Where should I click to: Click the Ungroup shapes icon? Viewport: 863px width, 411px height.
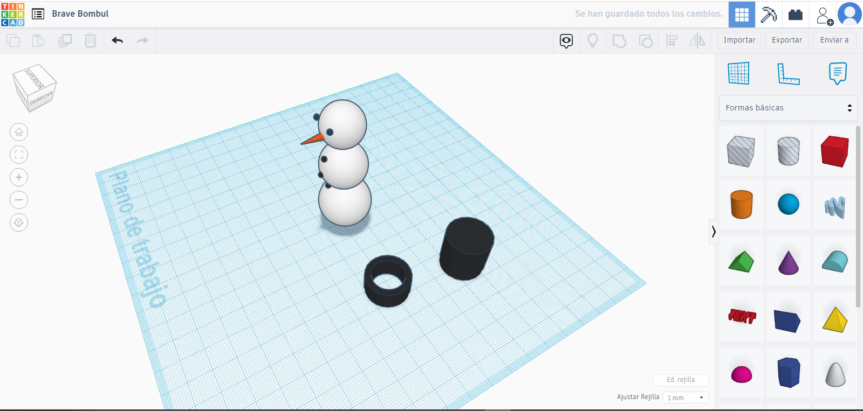[x=646, y=41]
